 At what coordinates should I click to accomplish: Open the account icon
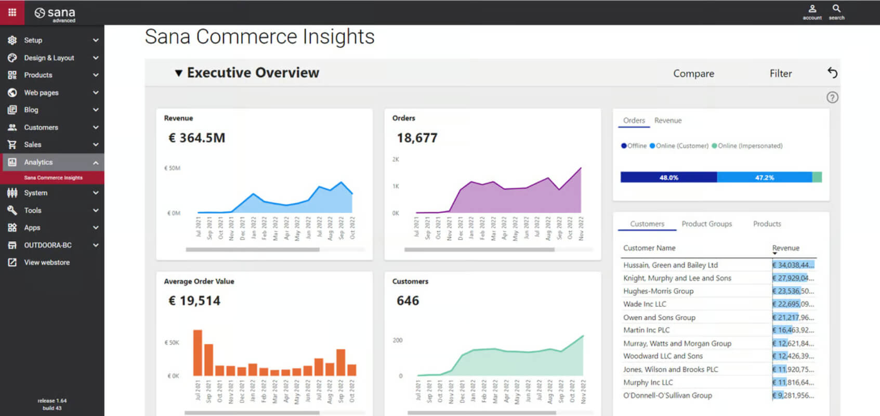[x=812, y=9]
